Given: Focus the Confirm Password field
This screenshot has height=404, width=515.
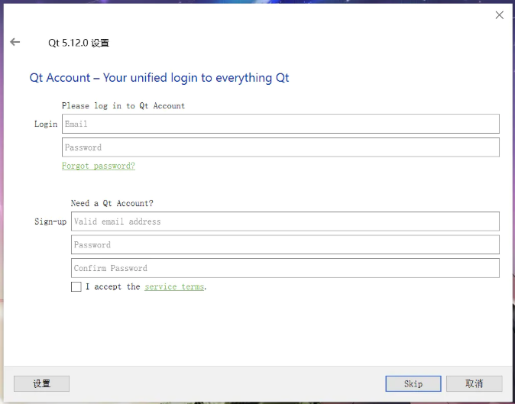Looking at the screenshot, I should [x=285, y=268].
